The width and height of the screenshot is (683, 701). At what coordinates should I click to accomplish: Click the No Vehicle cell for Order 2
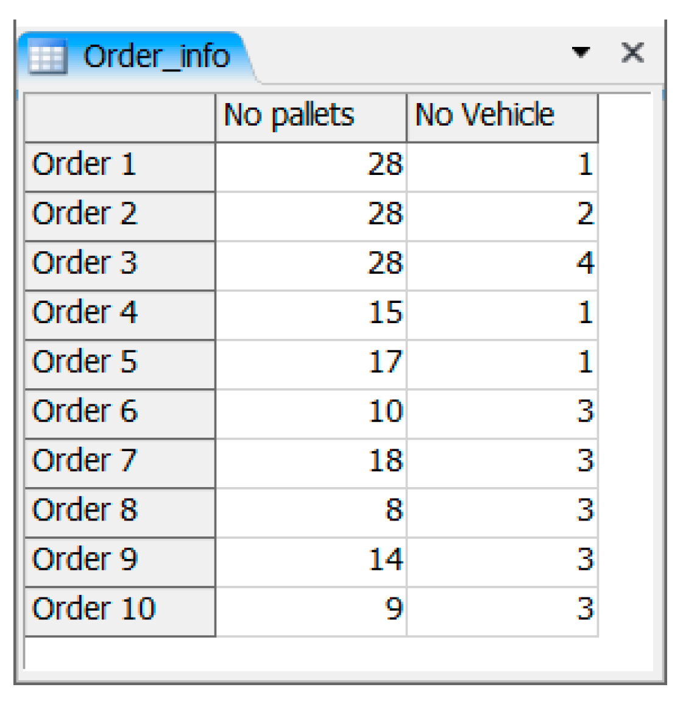click(502, 216)
